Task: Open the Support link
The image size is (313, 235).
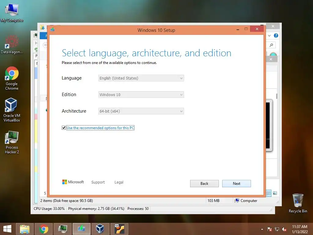Action: pyautogui.click(x=98, y=182)
